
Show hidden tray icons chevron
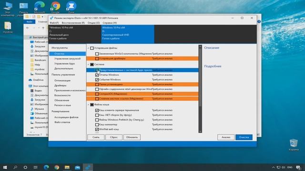pyautogui.click(x=273, y=167)
